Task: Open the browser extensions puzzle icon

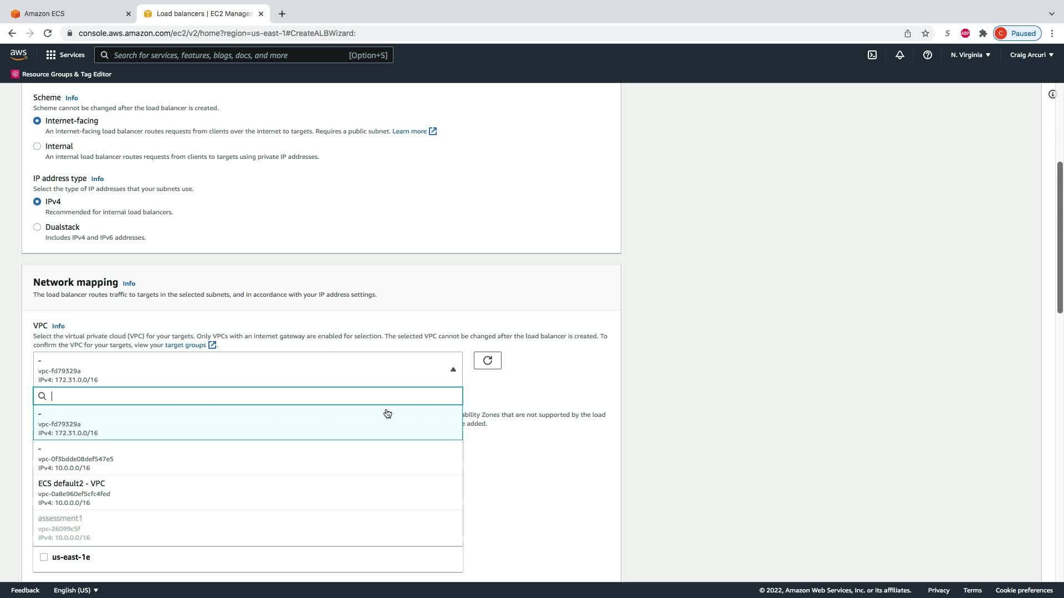Action: pos(983,33)
